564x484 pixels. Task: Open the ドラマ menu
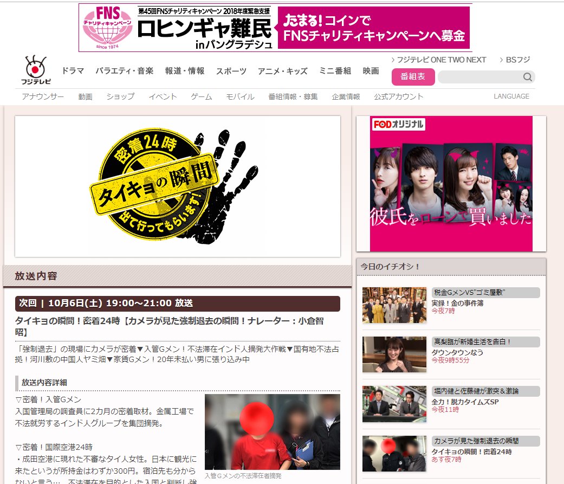pyautogui.click(x=73, y=71)
